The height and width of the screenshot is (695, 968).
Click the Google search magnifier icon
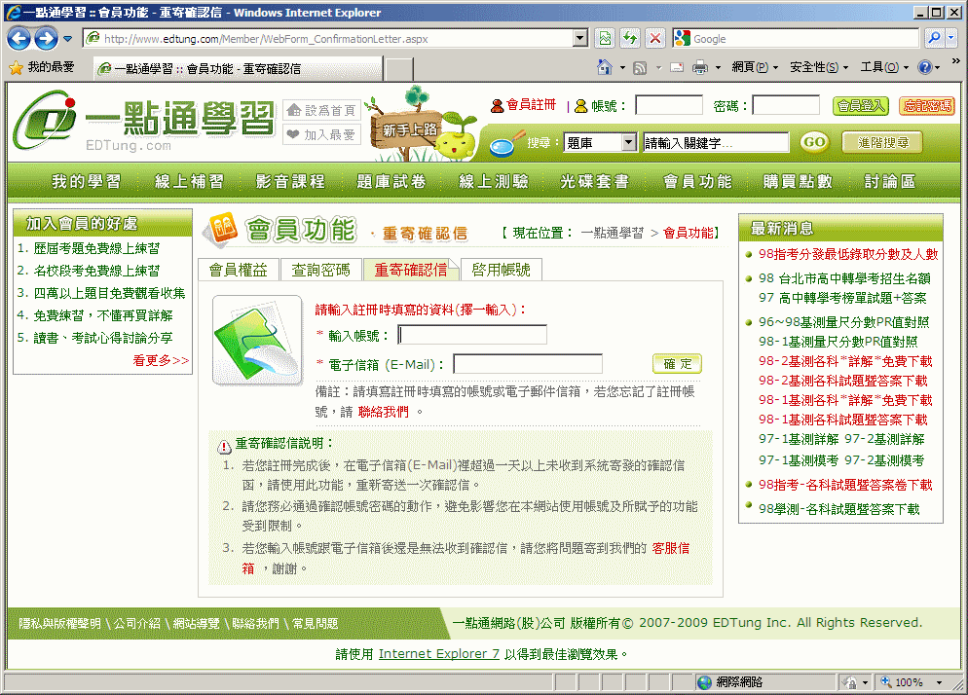pos(933,39)
